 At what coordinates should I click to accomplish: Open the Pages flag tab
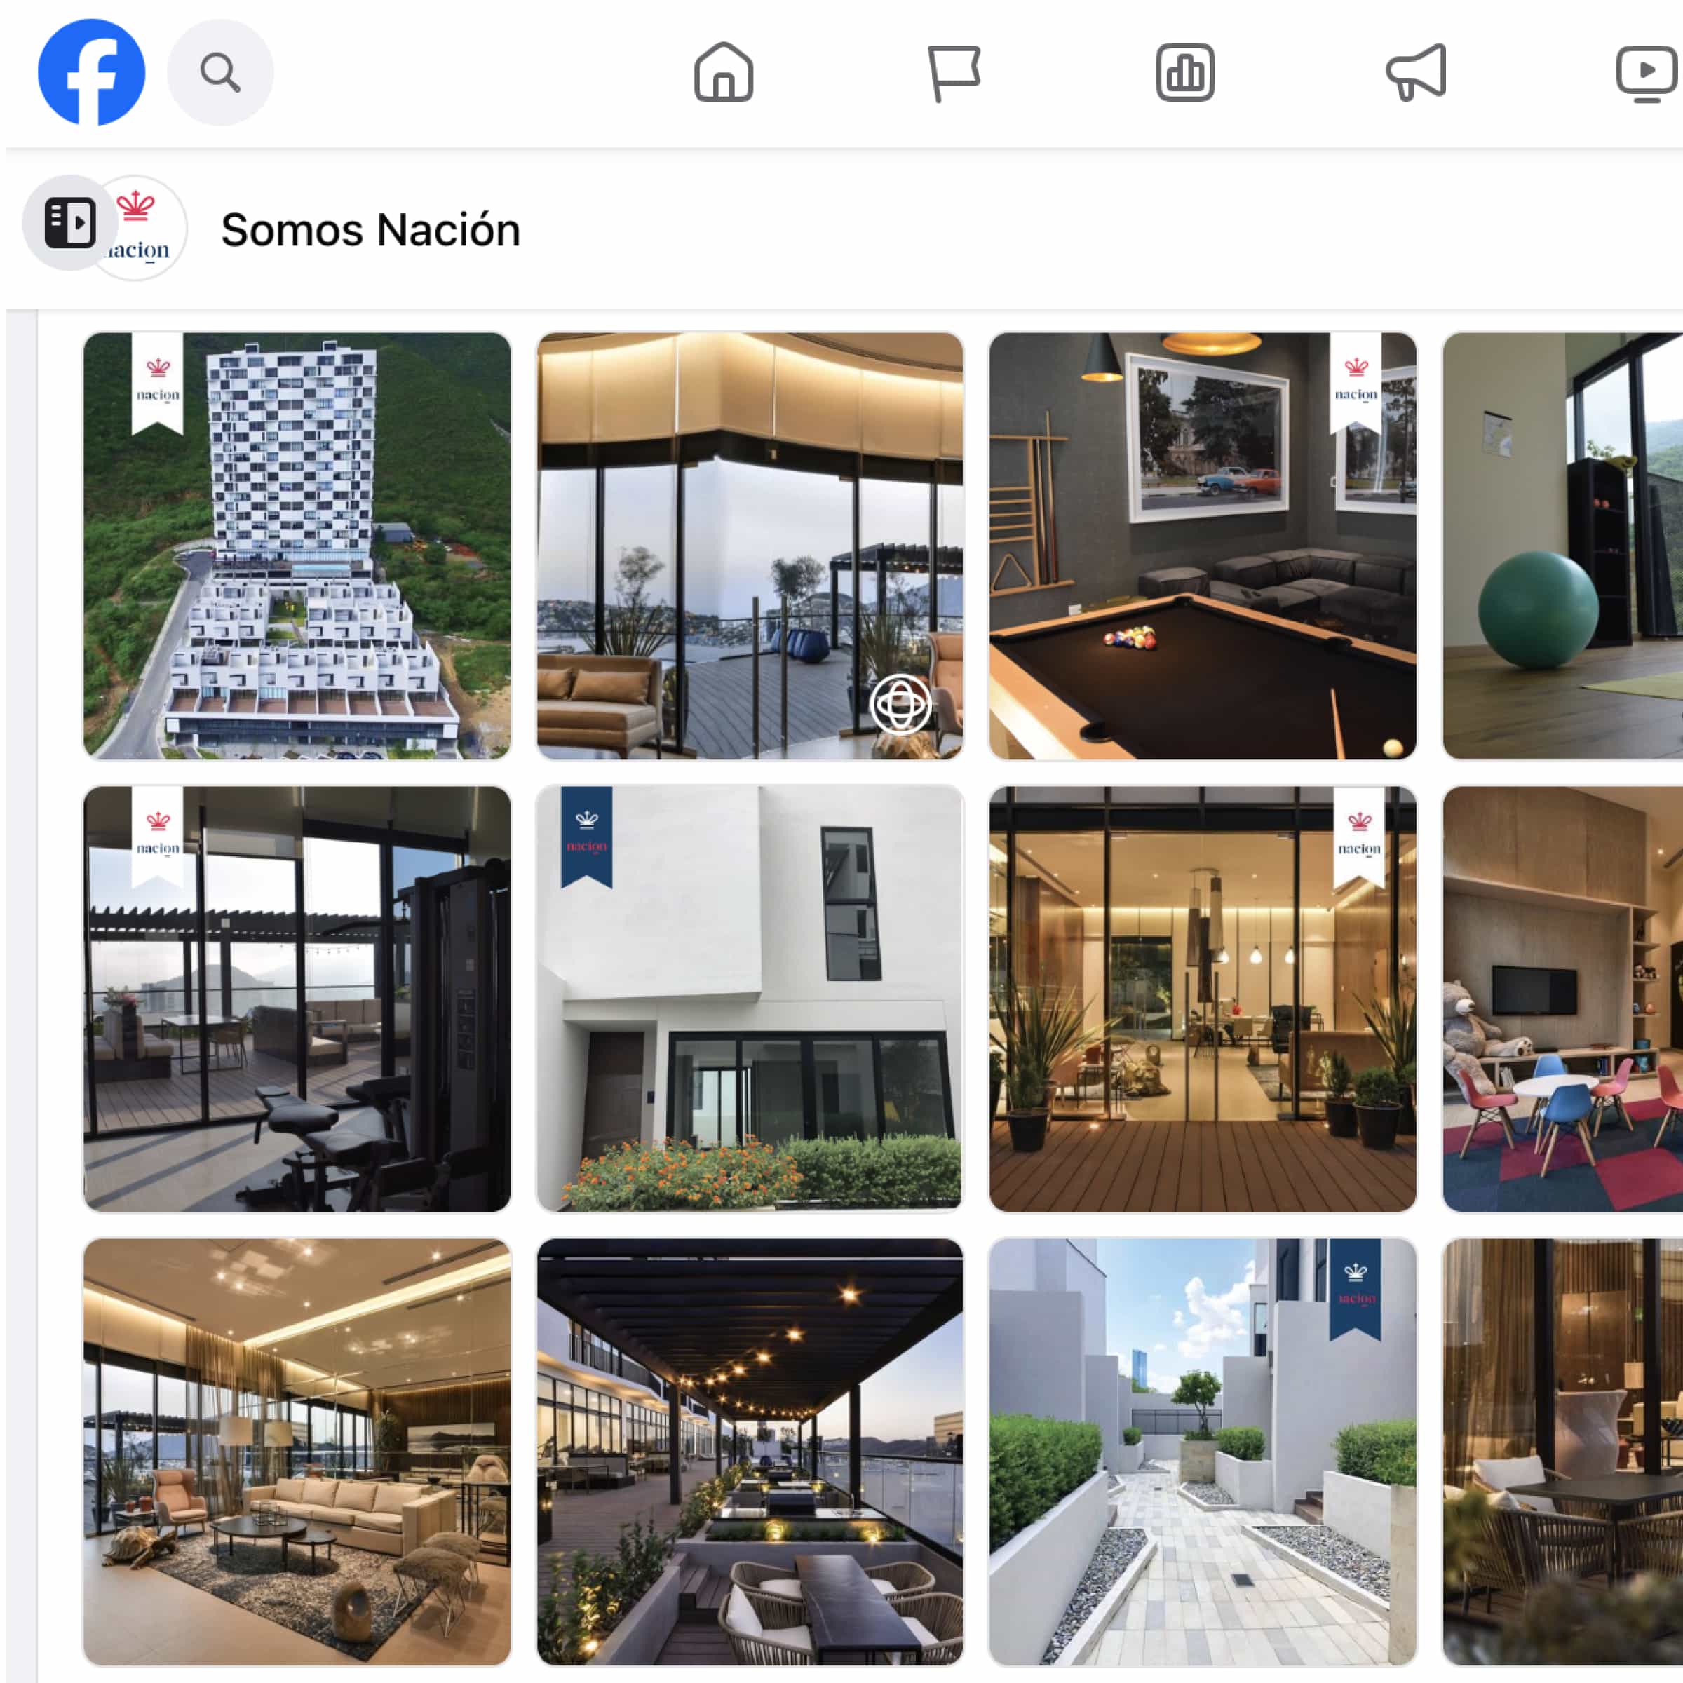954,72
